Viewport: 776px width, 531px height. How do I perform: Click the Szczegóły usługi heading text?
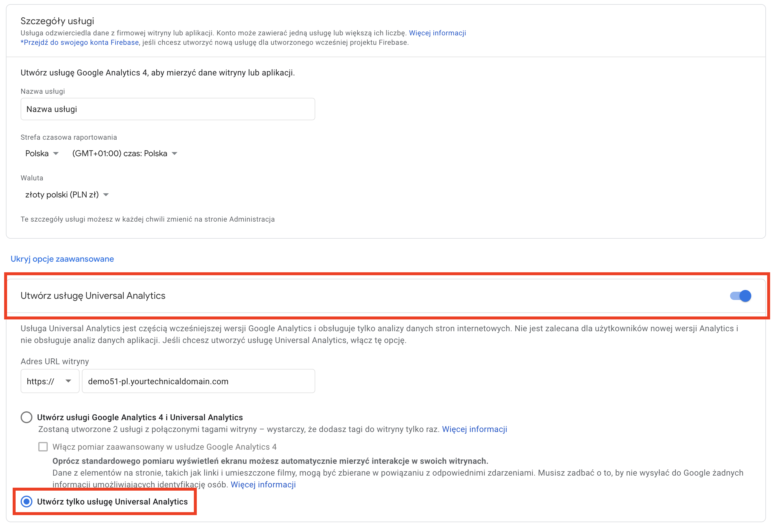point(57,21)
